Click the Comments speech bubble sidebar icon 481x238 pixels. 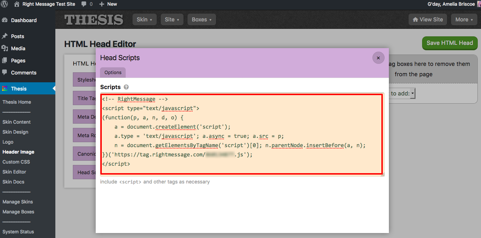(x=5, y=72)
